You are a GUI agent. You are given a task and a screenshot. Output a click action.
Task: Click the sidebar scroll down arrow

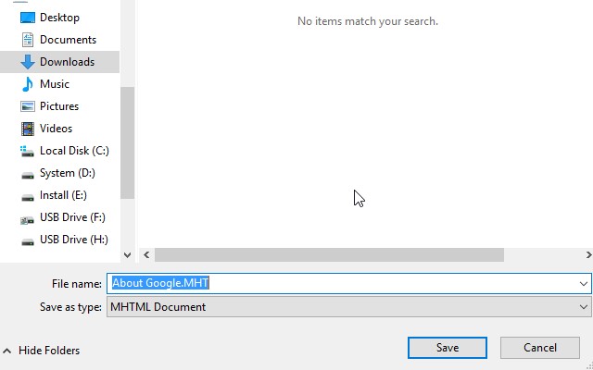click(x=128, y=255)
